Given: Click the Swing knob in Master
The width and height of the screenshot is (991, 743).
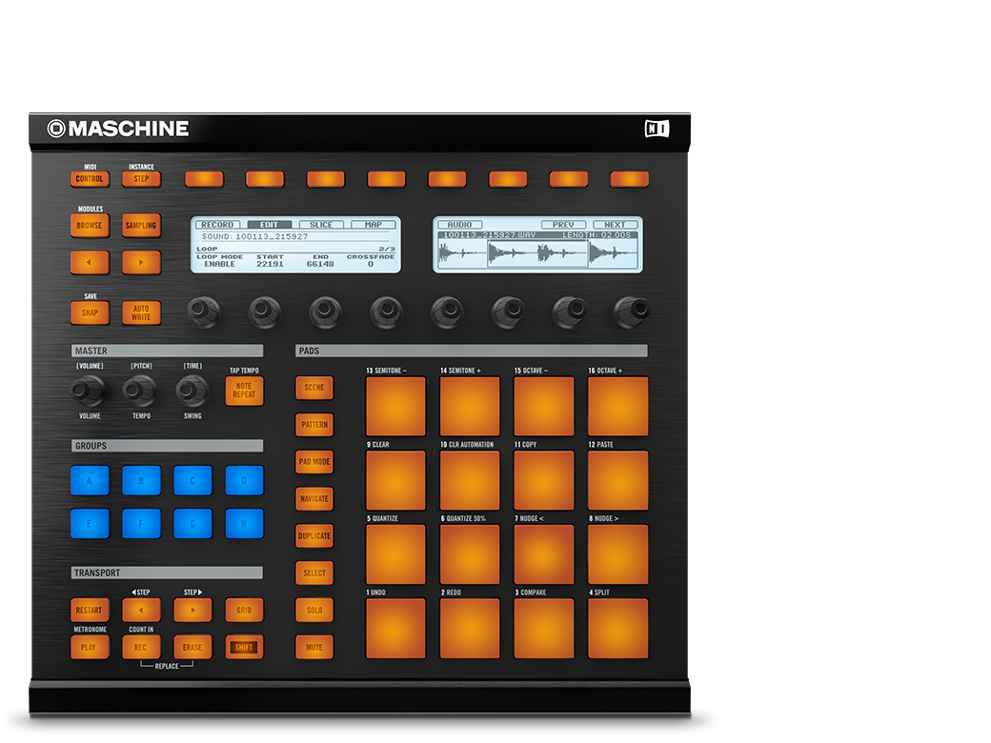Looking at the screenshot, I should 192,391.
